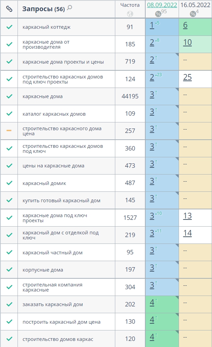Click the percent icon under 08.09.2022
The height and width of the screenshot is (347, 212).
[x=158, y=14]
